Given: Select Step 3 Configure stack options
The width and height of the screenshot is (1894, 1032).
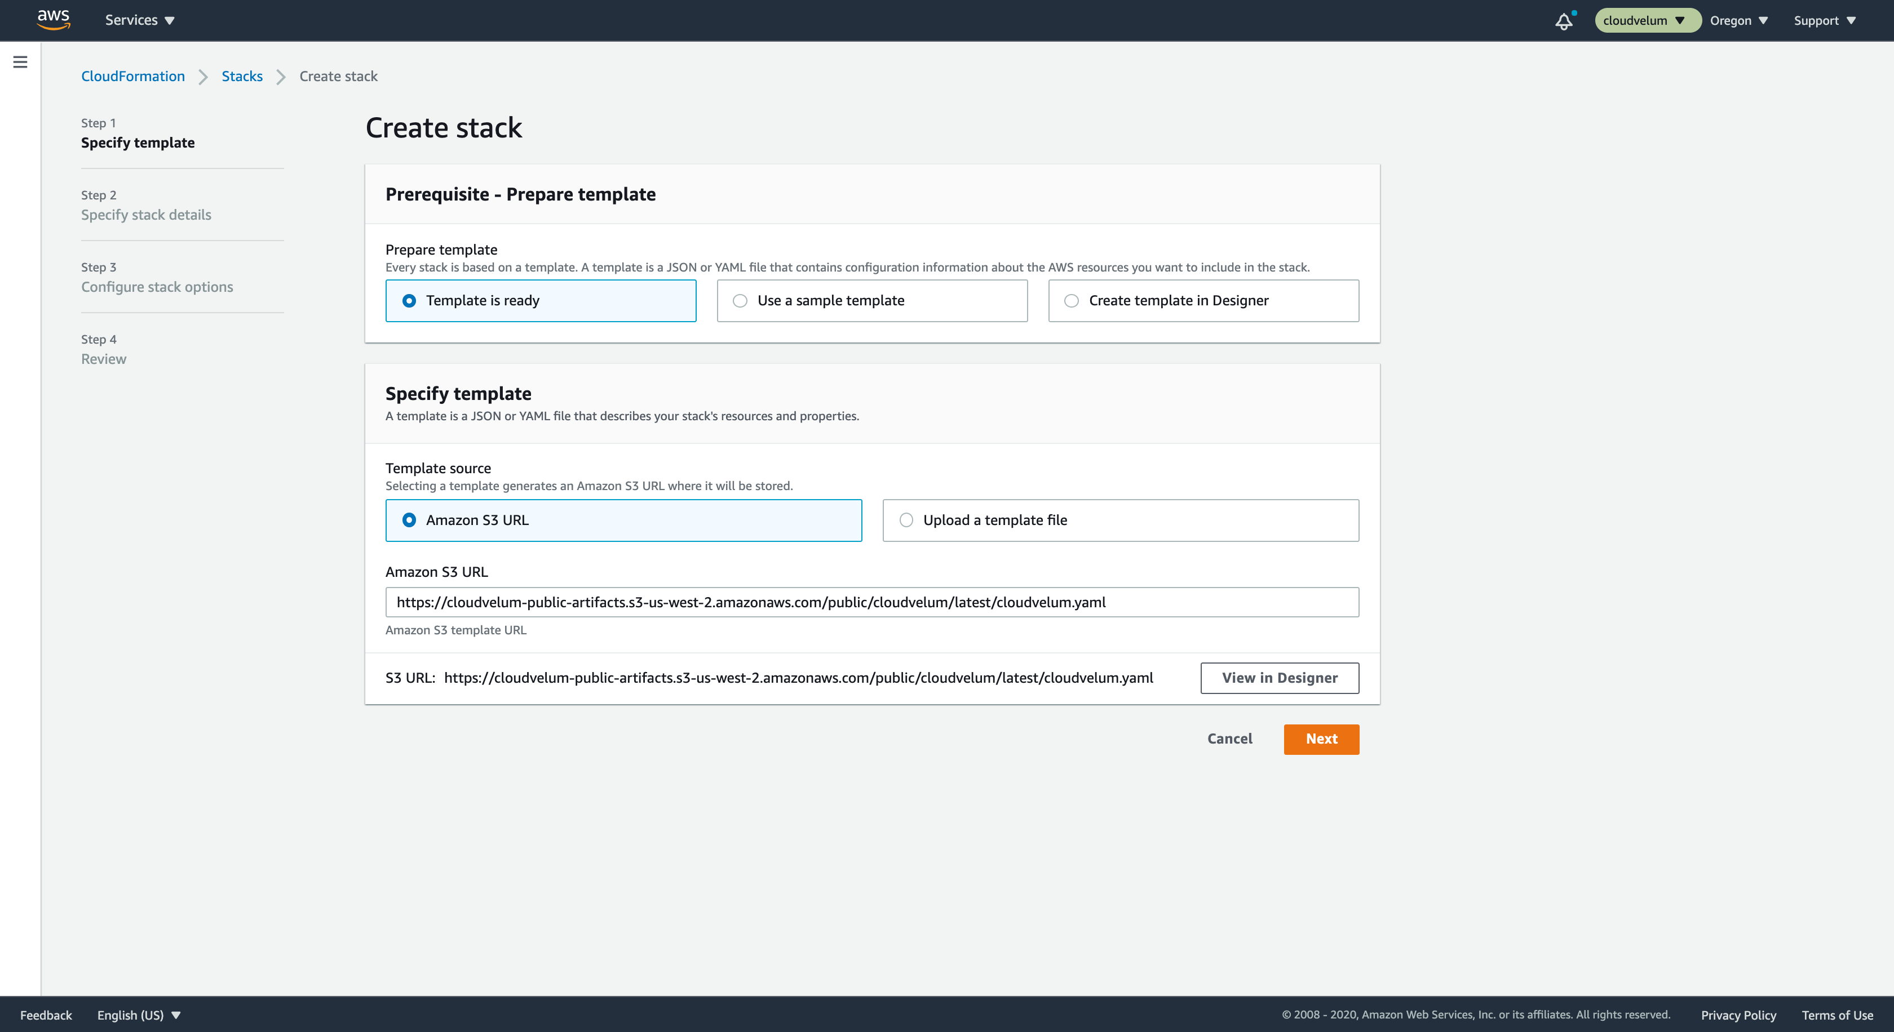Looking at the screenshot, I should click(157, 277).
